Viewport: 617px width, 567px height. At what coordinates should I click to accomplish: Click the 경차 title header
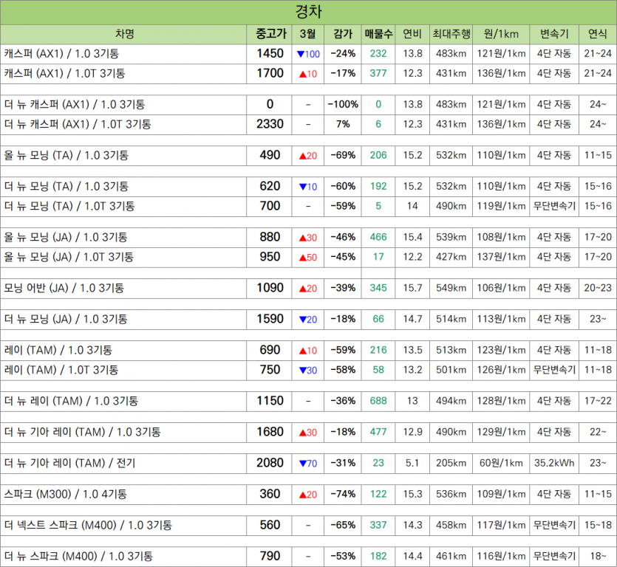(309, 12)
